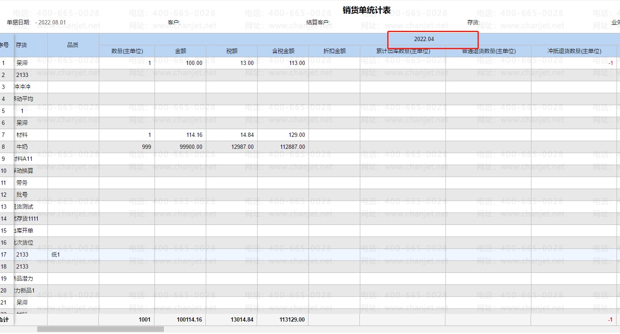Click the 113.00 tax-inclusive amount cell
The height and width of the screenshot is (334, 620).
pos(283,63)
